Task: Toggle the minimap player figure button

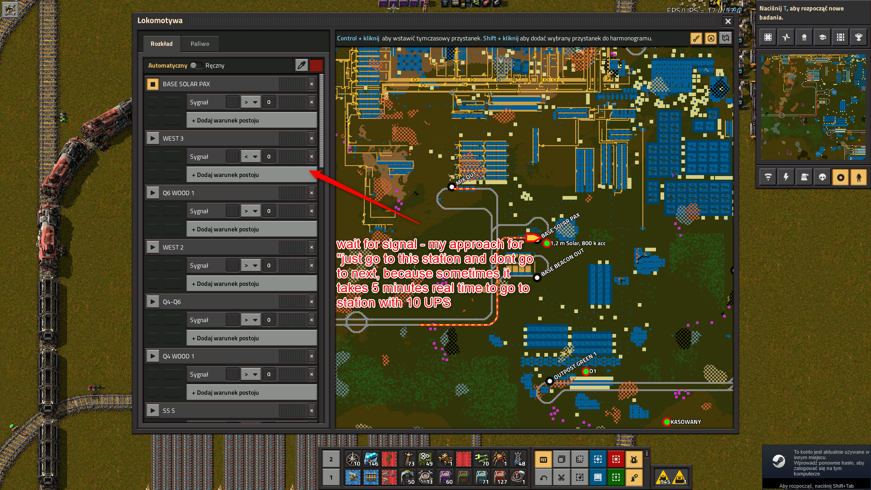Action: (x=859, y=177)
